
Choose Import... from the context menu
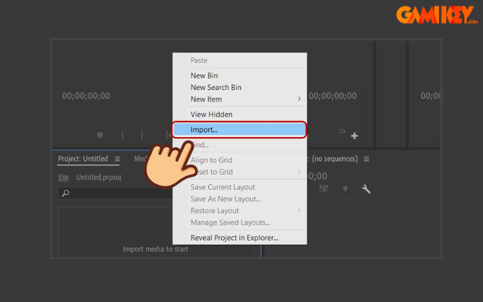(x=239, y=130)
